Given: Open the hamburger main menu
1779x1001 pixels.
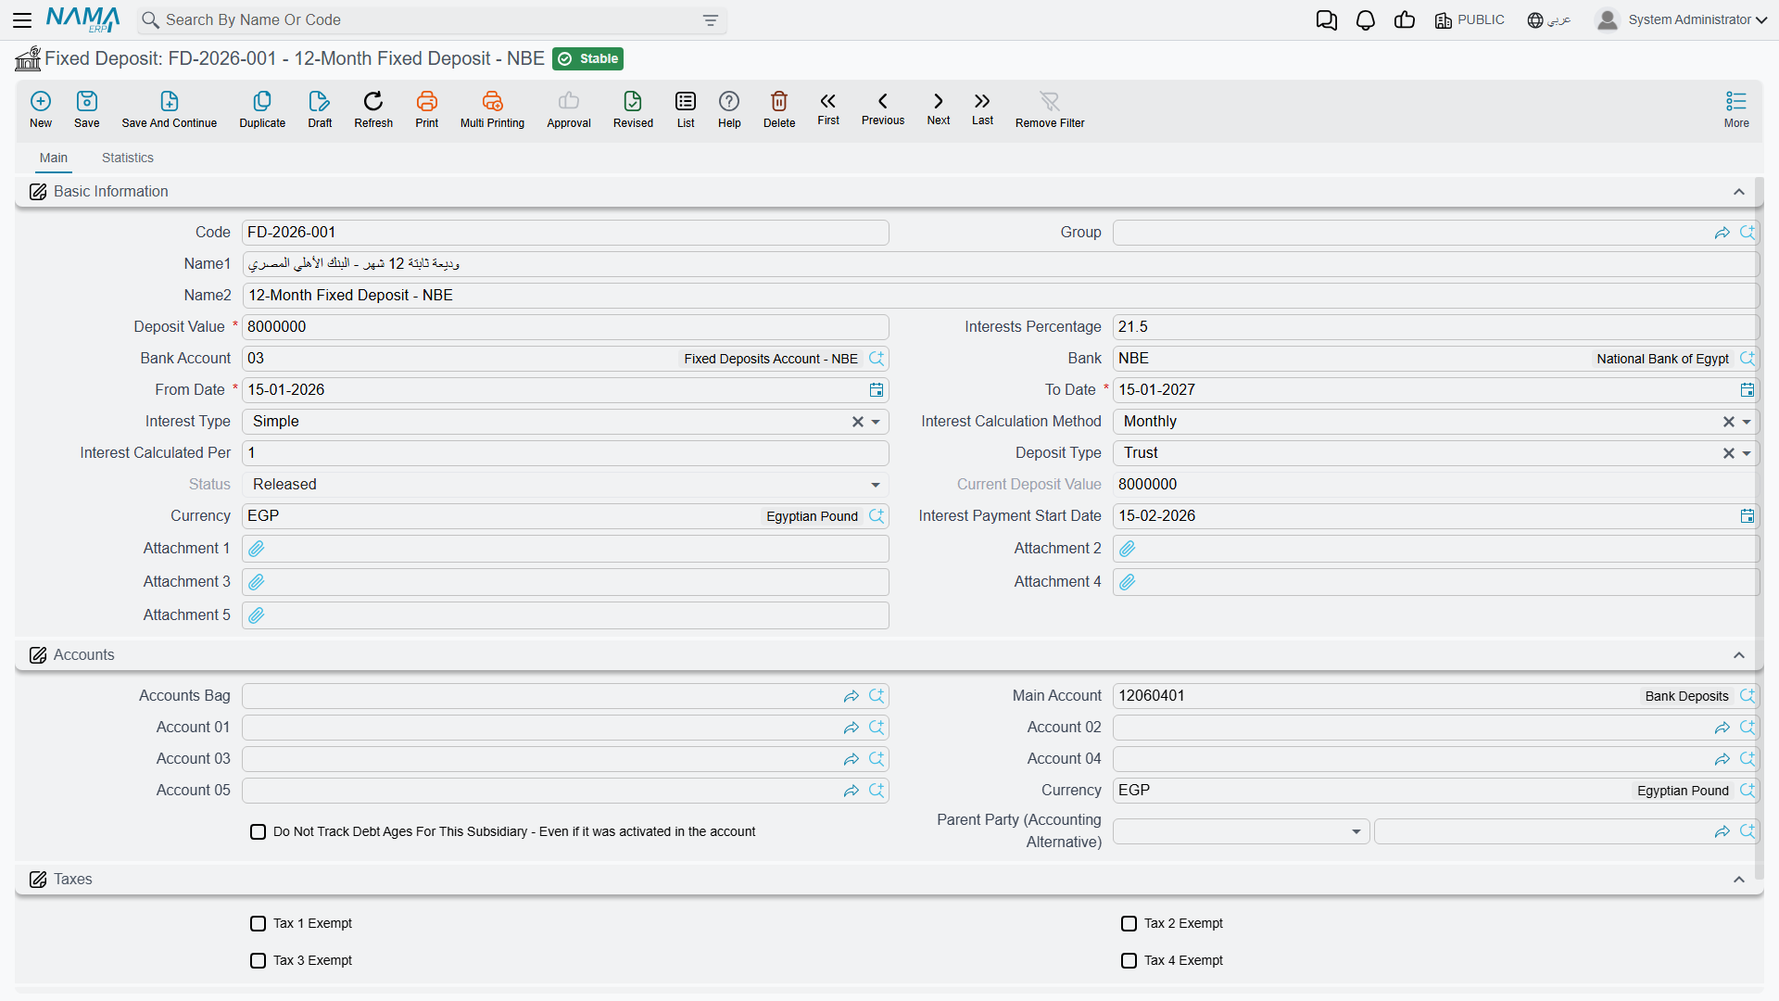Looking at the screenshot, I should coord(23,20).
